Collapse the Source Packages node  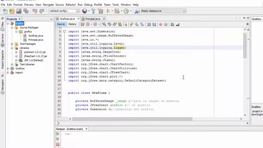click(x=12, y=28)
